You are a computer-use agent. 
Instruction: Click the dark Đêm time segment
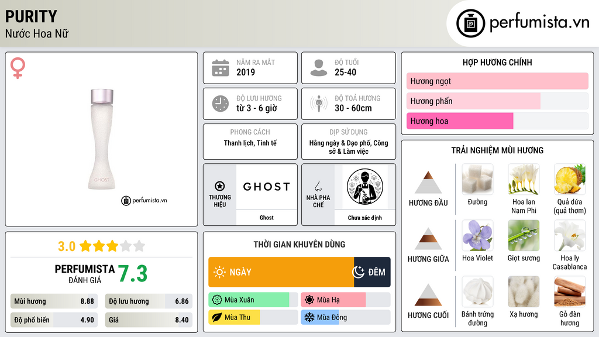tap(372, 272)
